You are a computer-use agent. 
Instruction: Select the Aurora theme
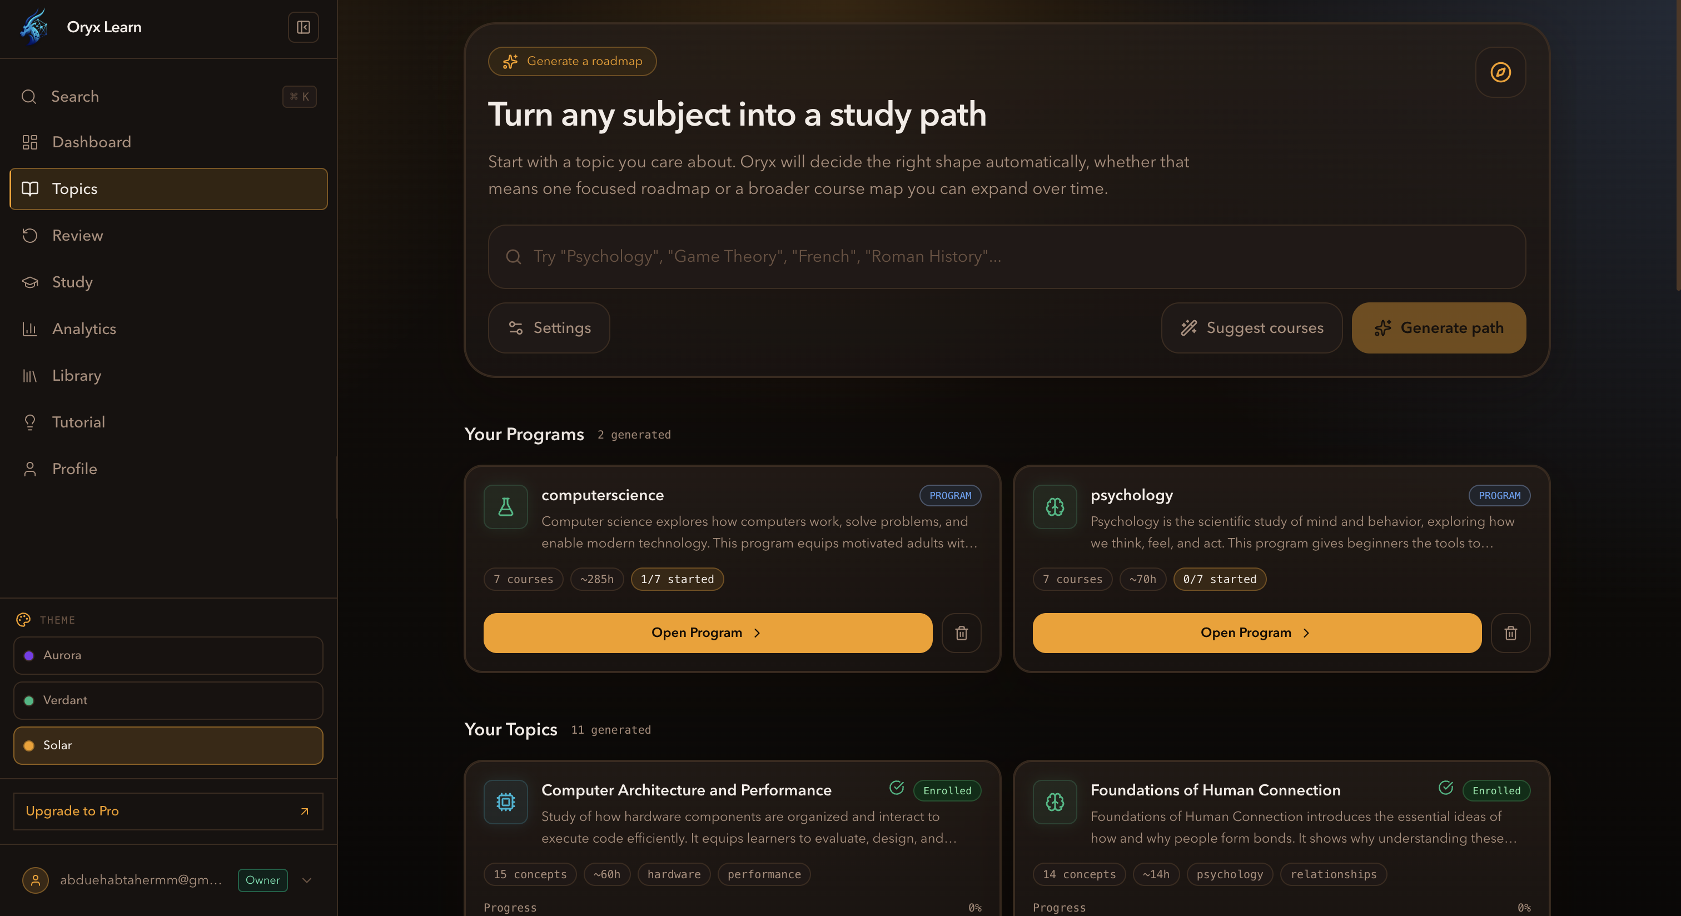[167, 656]
